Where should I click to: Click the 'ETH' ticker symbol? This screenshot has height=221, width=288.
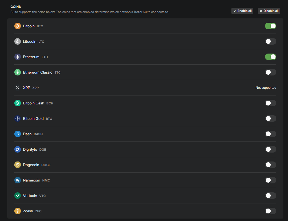pos(45,57)
